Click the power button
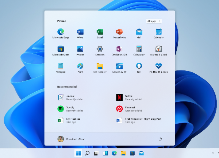219x158 pixels. click(x=160, y=139)
